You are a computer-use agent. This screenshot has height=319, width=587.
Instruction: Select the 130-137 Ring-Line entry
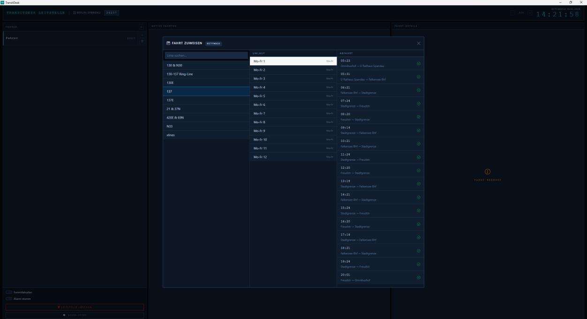point(206,74)
